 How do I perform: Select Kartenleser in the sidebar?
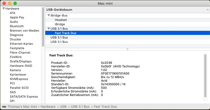tap(18, 75)
